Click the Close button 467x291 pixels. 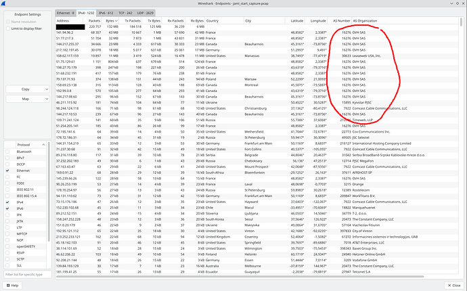(x=454, y=286)
